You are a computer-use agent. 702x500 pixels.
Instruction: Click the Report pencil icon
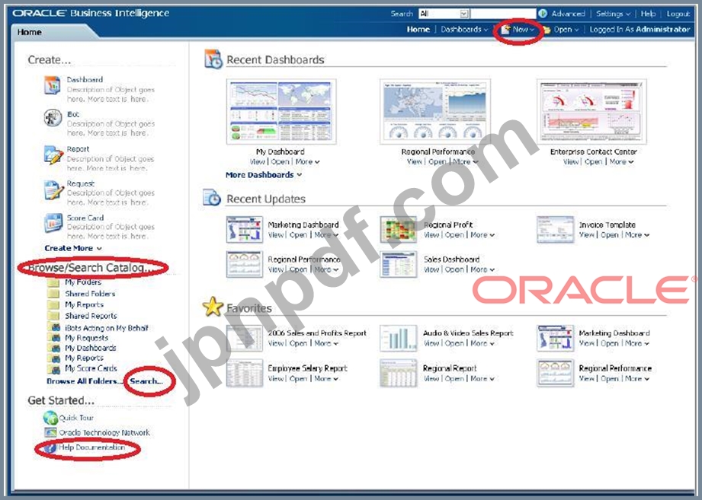tap(53, 154)
